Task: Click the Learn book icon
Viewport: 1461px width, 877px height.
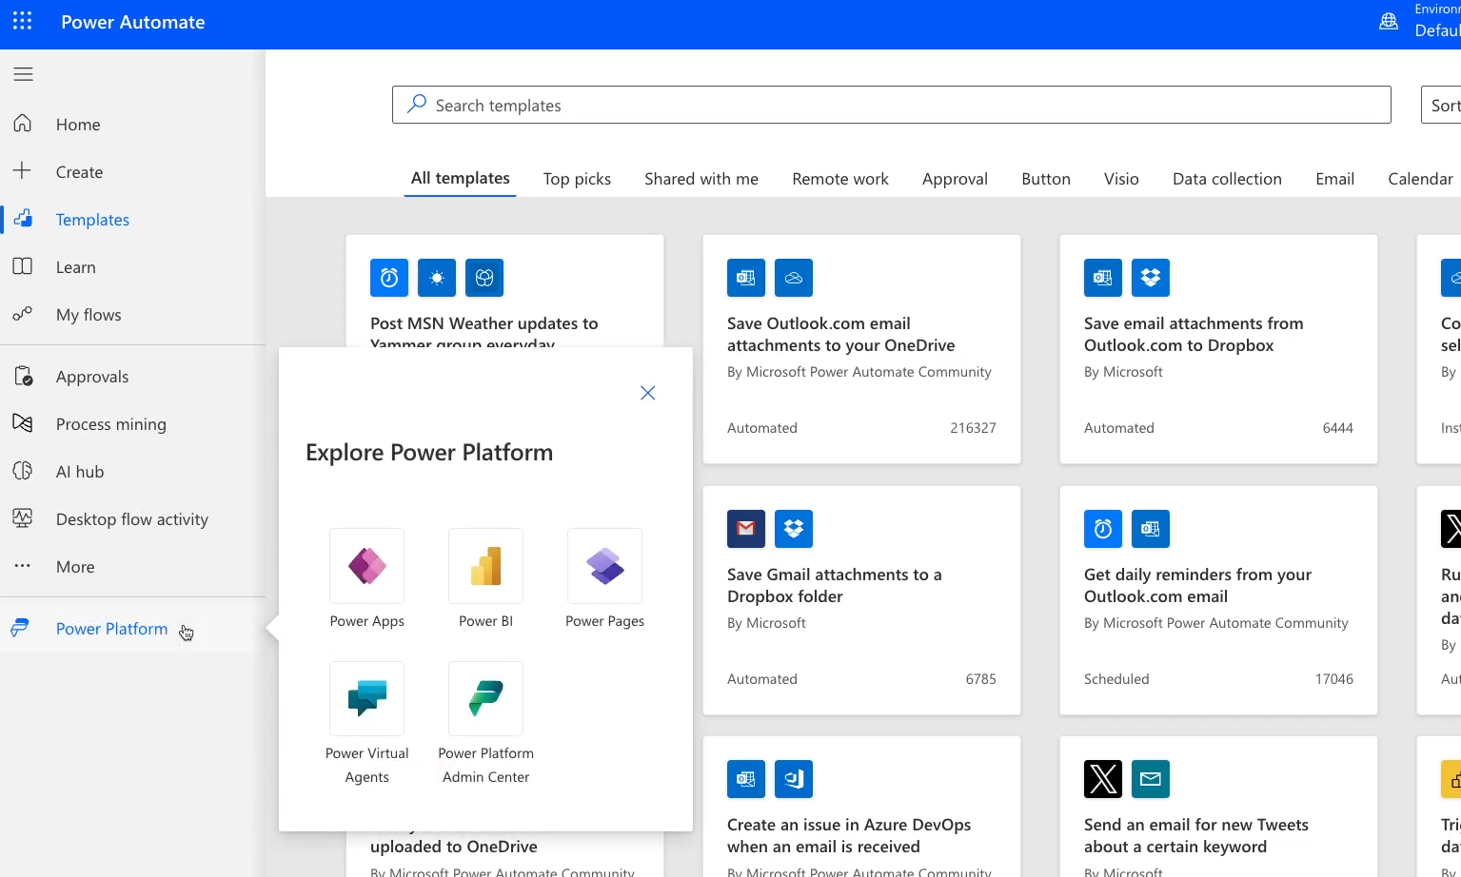Action: pos(23,266)
